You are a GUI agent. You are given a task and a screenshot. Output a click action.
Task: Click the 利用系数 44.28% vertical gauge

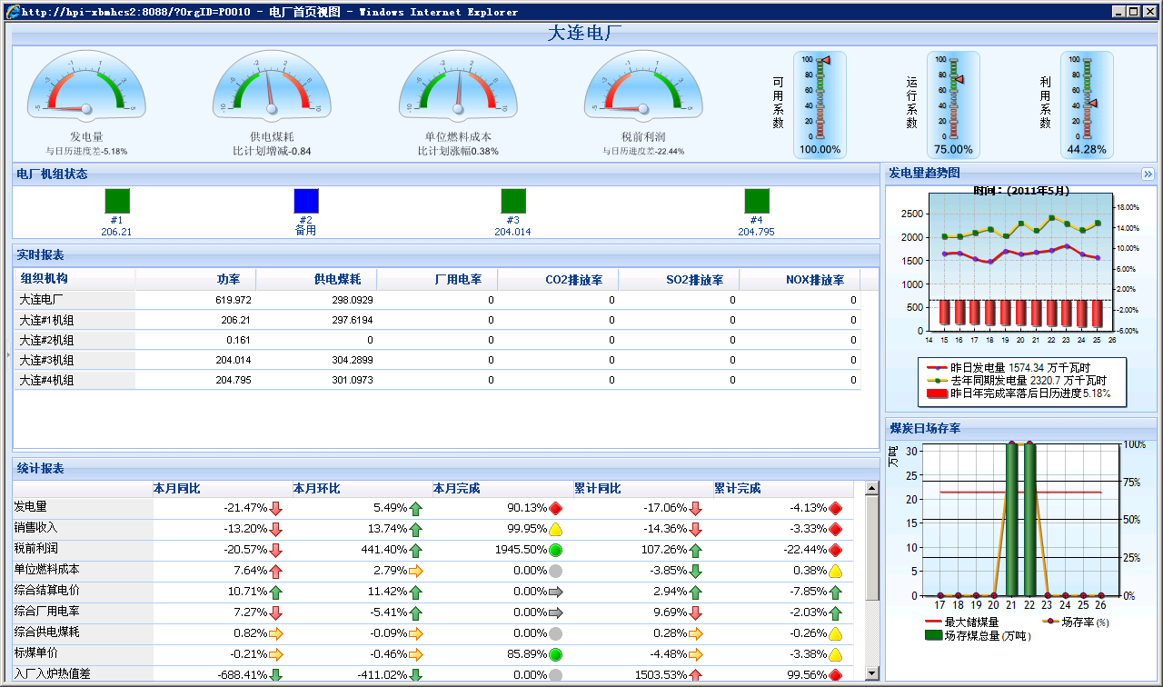tap(1087, 105)
